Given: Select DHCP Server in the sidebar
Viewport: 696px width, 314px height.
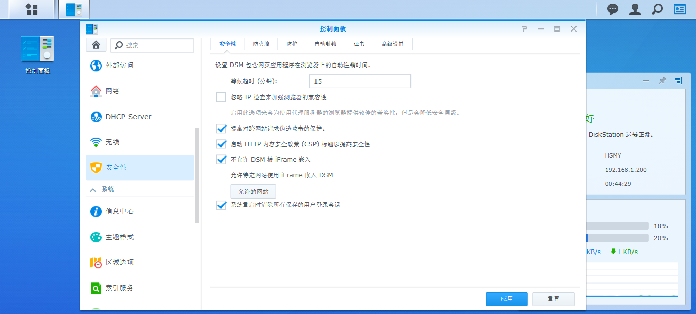Looking at the screenshot, I should click(x=128, y=117).
